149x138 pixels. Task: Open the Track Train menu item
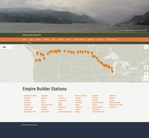click(100, 40)
